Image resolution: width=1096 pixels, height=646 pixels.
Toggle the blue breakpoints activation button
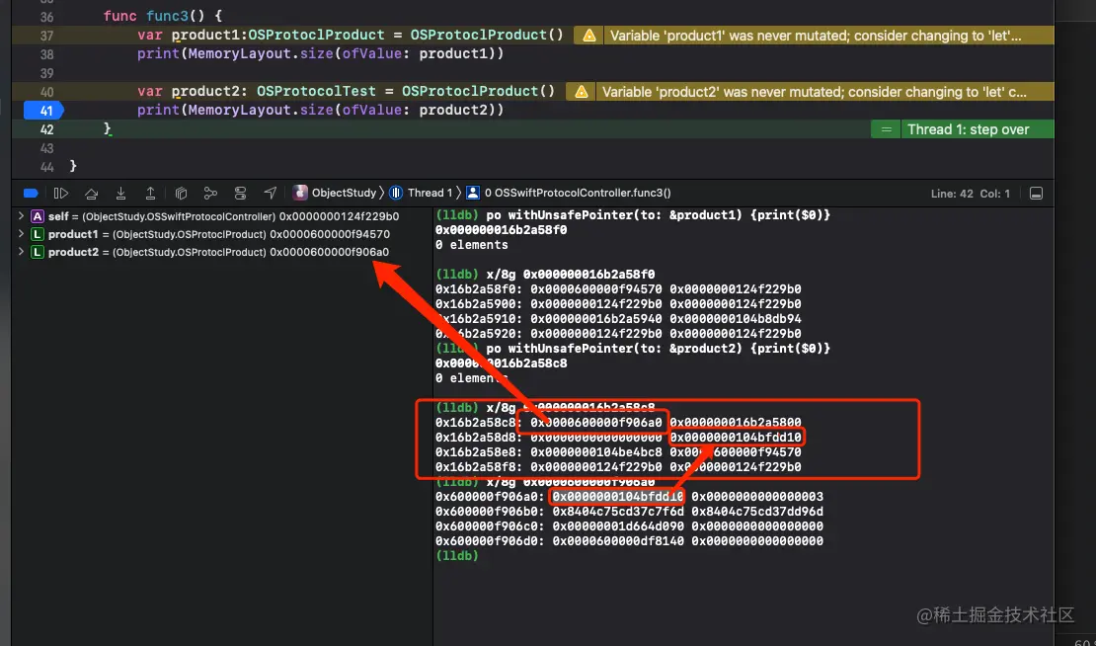click(x=30, y=193)
